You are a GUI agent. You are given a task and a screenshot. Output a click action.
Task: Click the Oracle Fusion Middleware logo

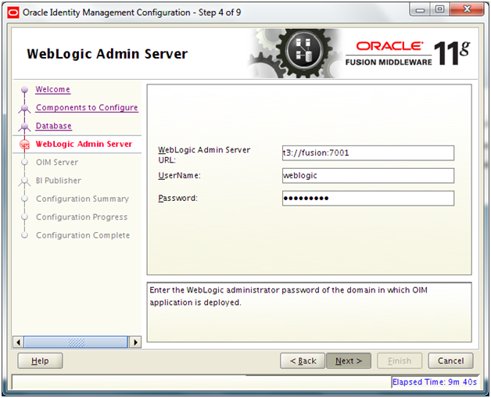(407, 53)
